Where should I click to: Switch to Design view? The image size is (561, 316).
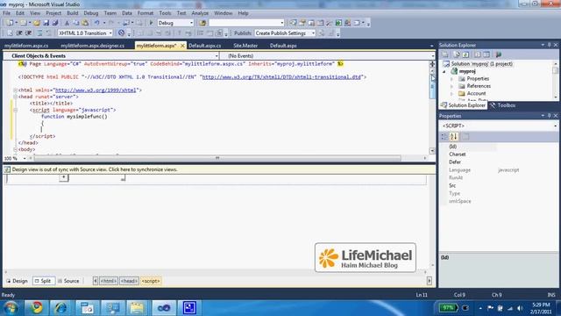pos(17,281)
